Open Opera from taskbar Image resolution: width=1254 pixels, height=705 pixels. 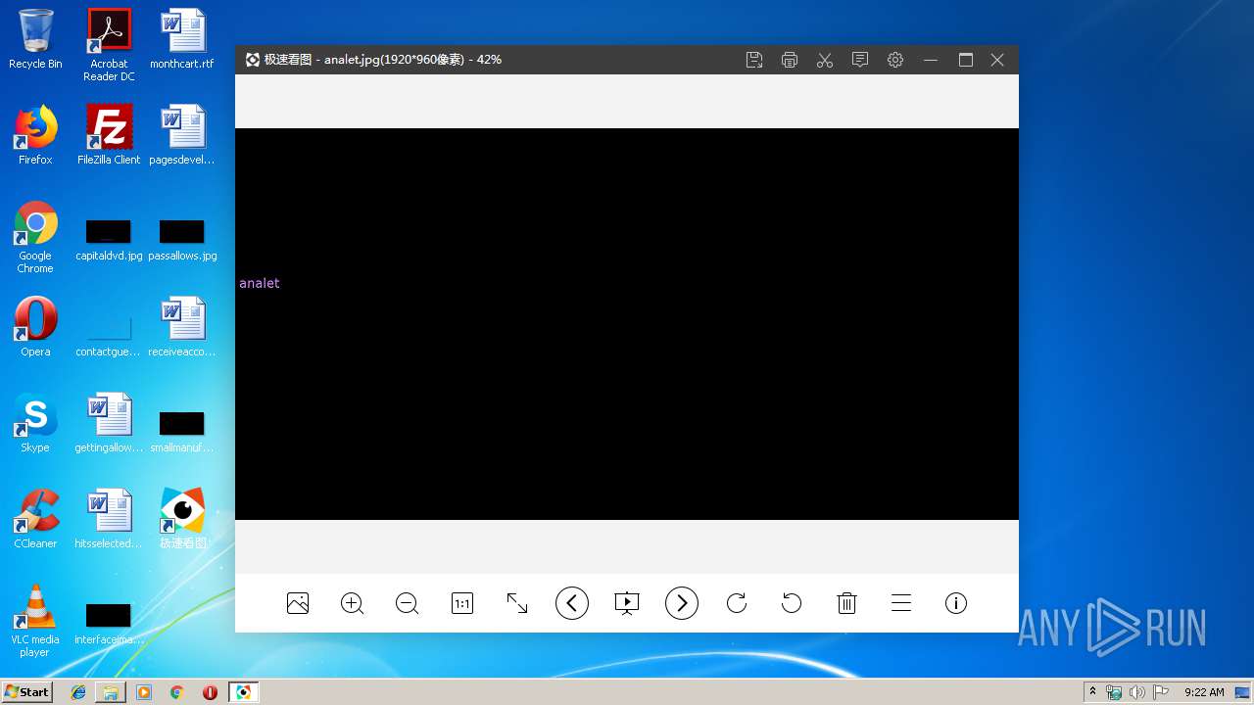(210, 692)
